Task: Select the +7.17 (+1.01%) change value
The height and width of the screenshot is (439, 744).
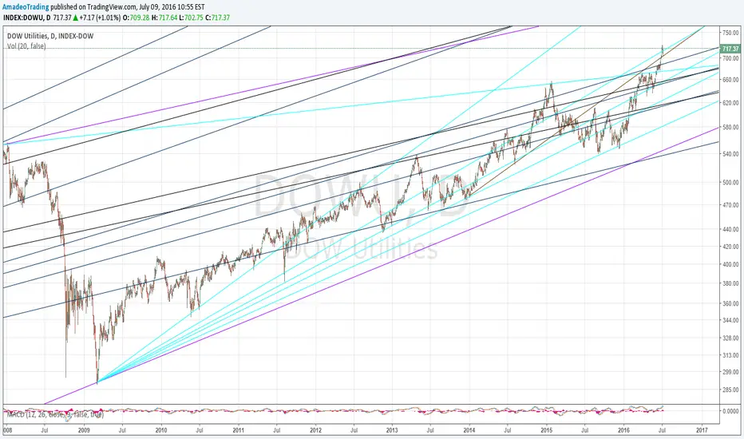Action: (x=101, y=18)
